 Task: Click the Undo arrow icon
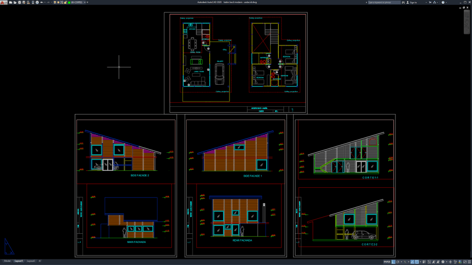click(x=42, y=3)
